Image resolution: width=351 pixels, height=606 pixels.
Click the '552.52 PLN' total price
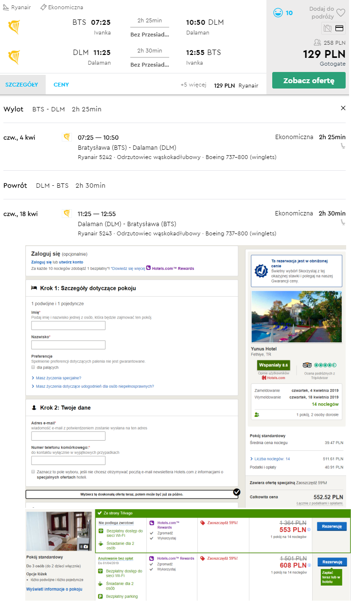click(x=328, y=497)
